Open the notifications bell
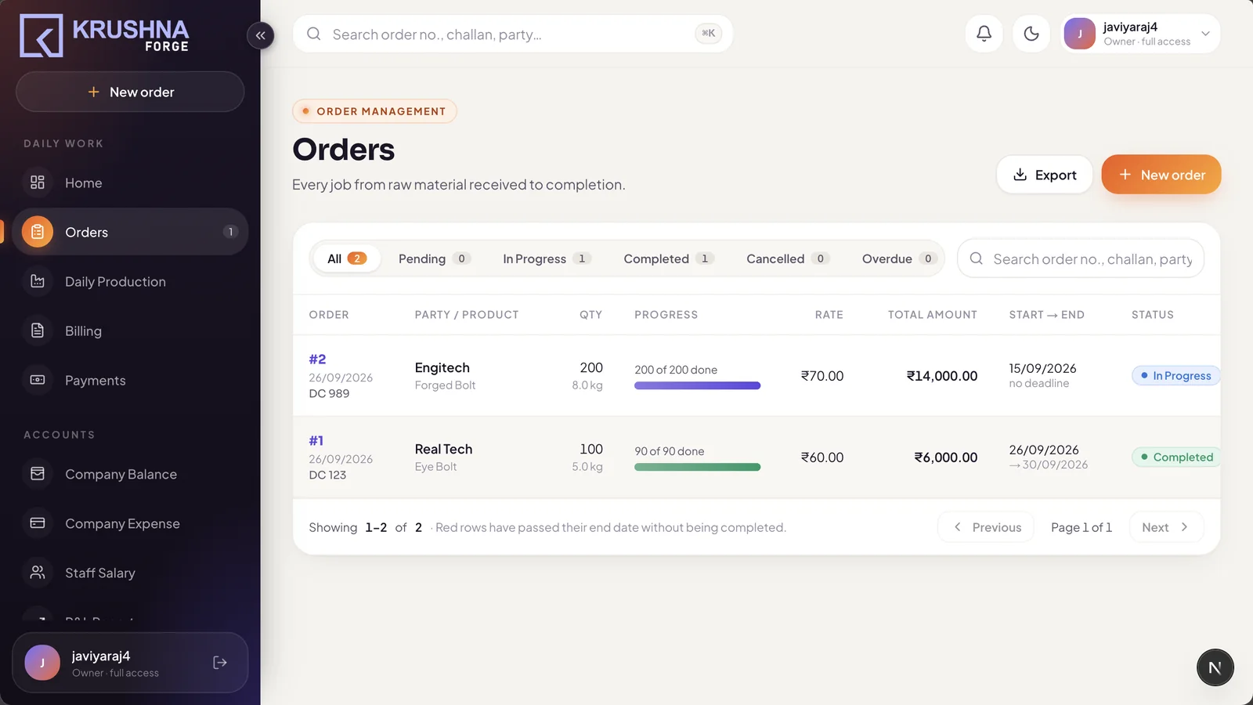This screenshot has height=705, width=1253. click(x=984, y=33)
